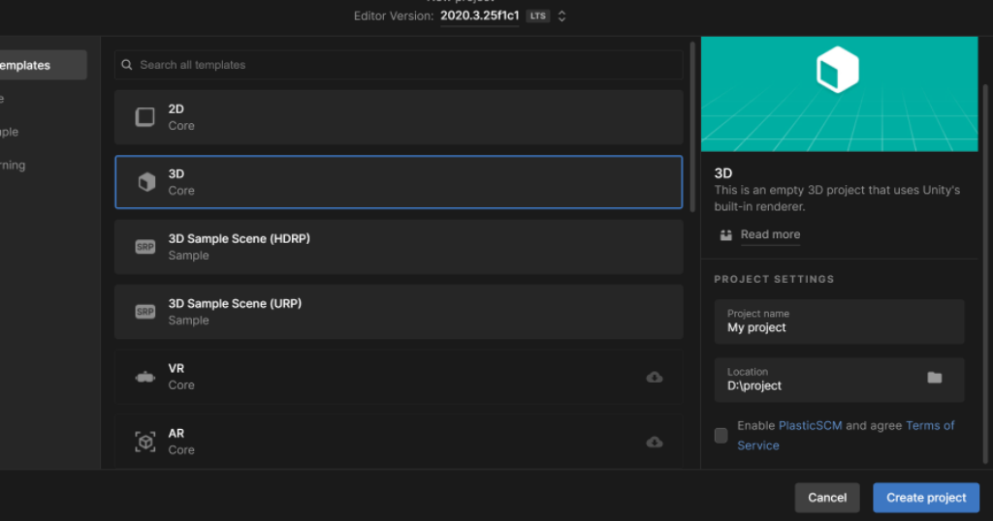Click the project settings panel scrollbar
This screenshot has width=993, height=521.
click(x=985, y=272)
